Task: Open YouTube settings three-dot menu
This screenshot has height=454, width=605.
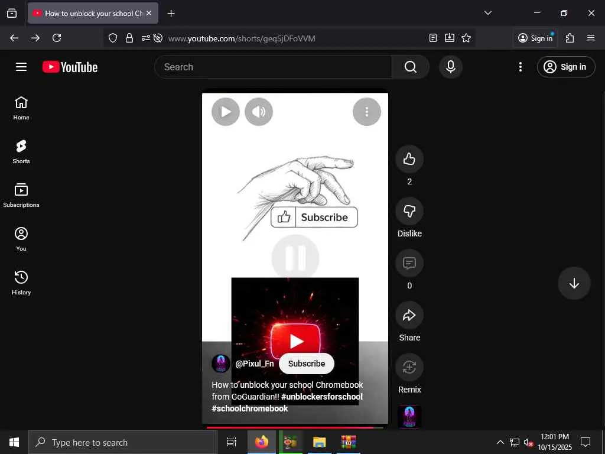Action: pyautogui.click(x=521, y=67)
